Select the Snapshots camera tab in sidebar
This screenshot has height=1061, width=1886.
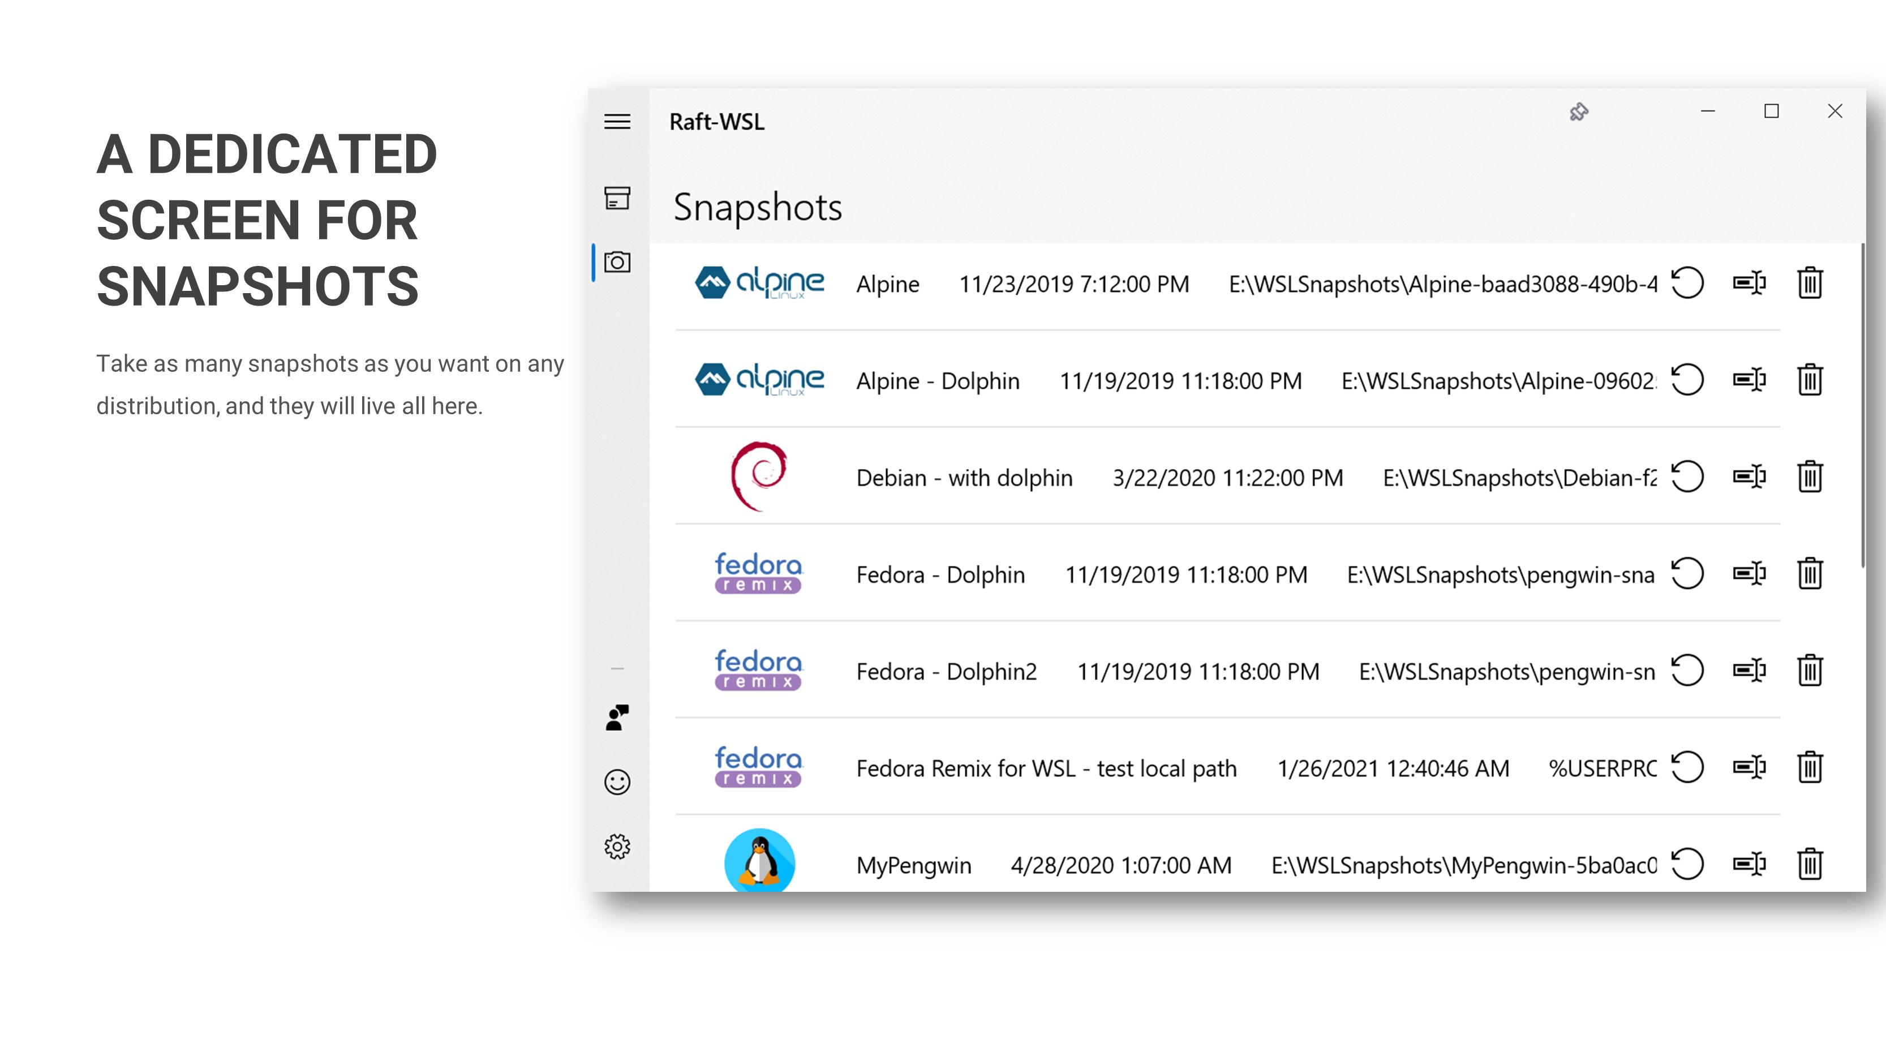[617, 262]
